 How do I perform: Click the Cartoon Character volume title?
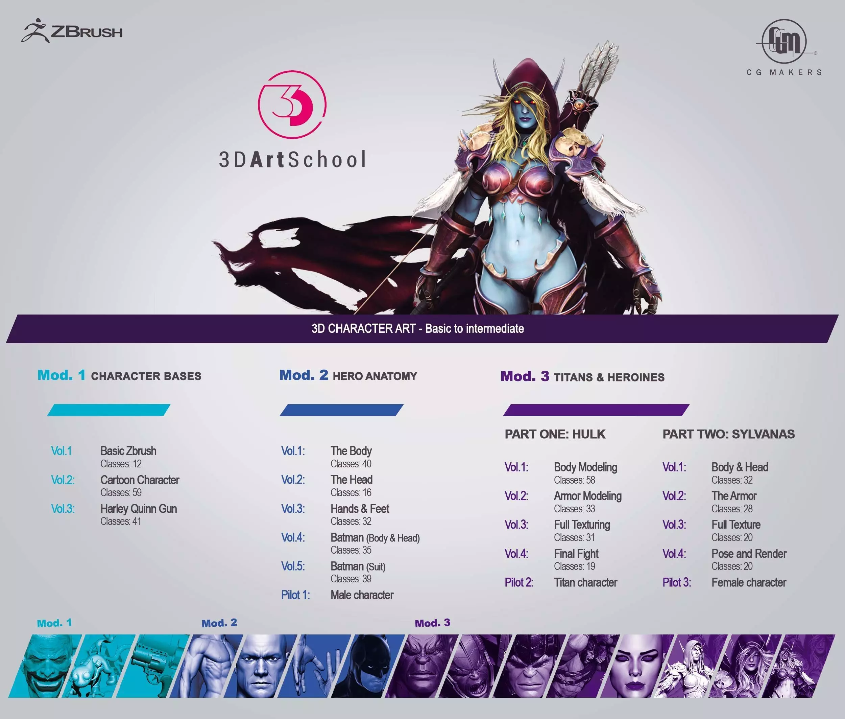pyautogui.click(x=140, y=480)
